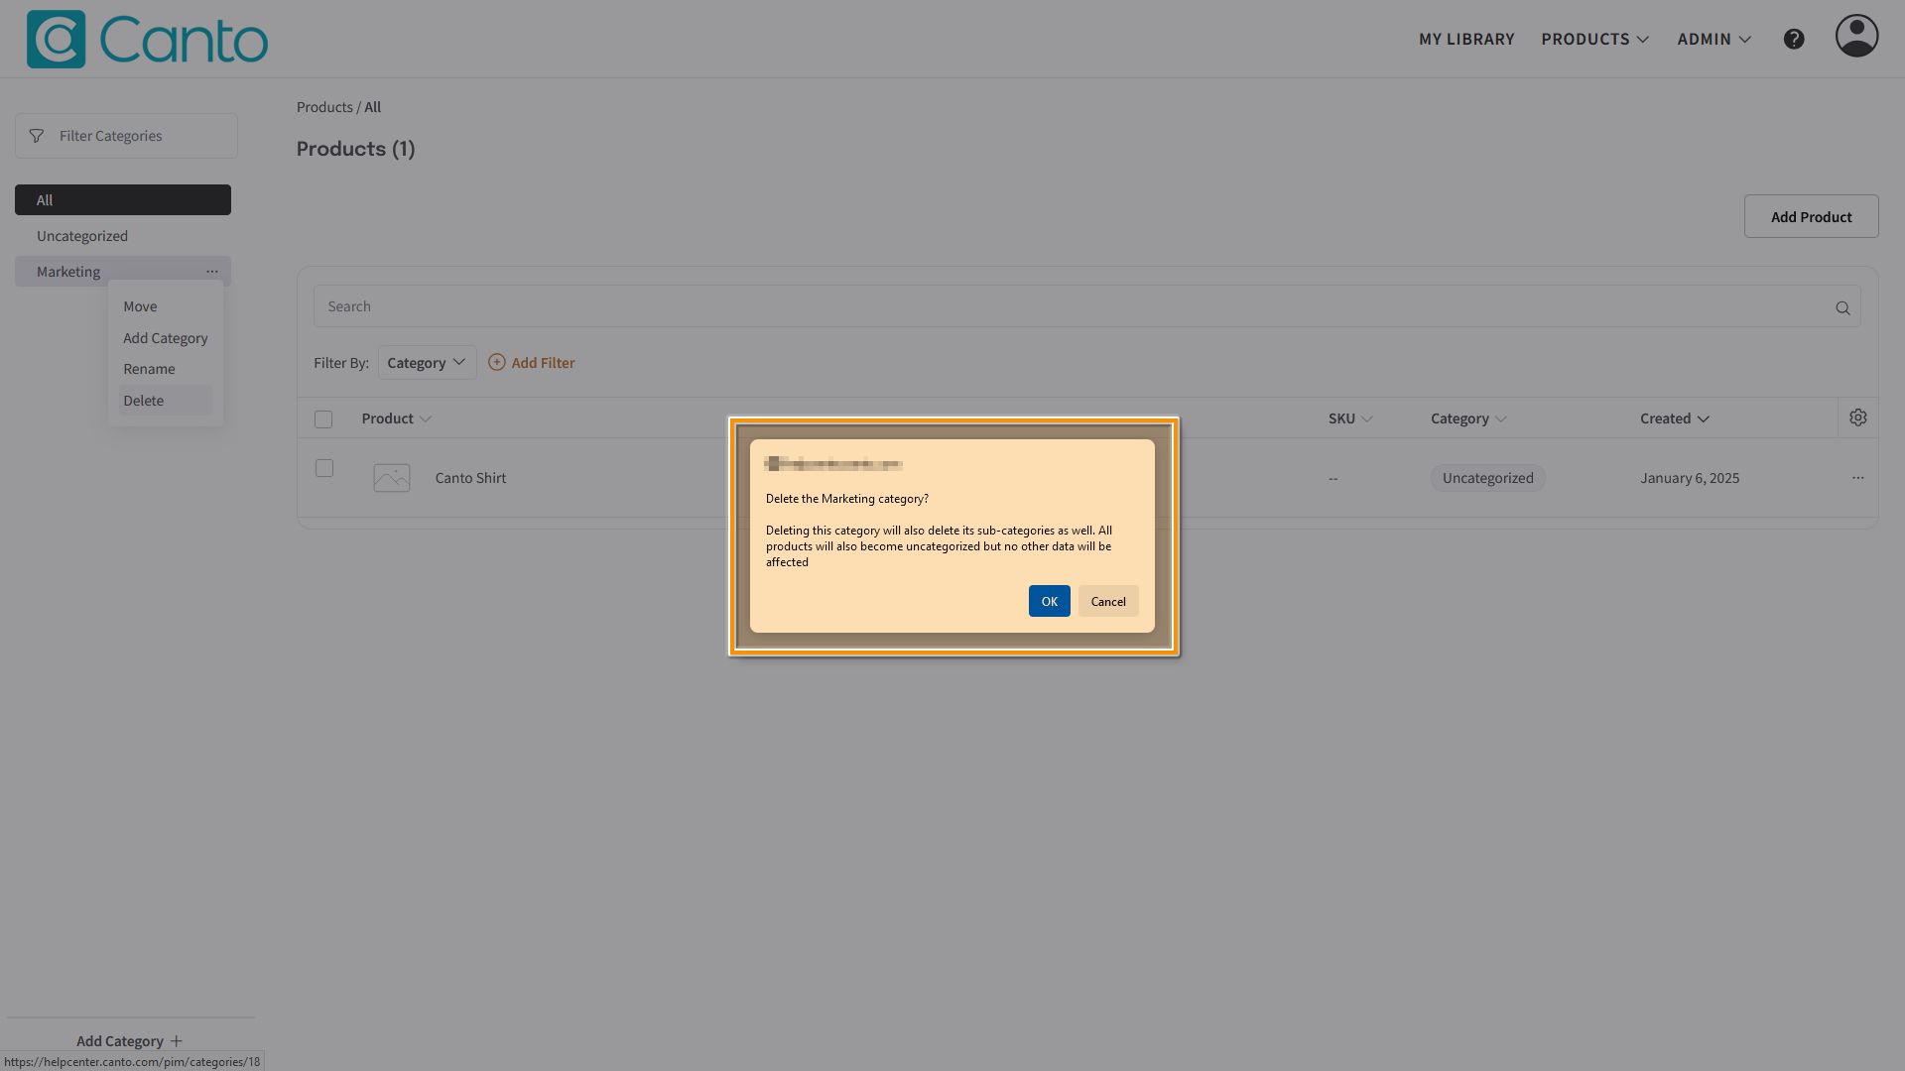This screenshot has width=1905, height=1071.
Task: Choose Rename from the context menu
Action: click(149, 369)
